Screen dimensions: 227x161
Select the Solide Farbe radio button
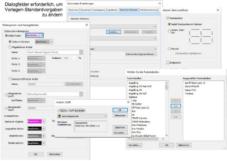point(6,35)
